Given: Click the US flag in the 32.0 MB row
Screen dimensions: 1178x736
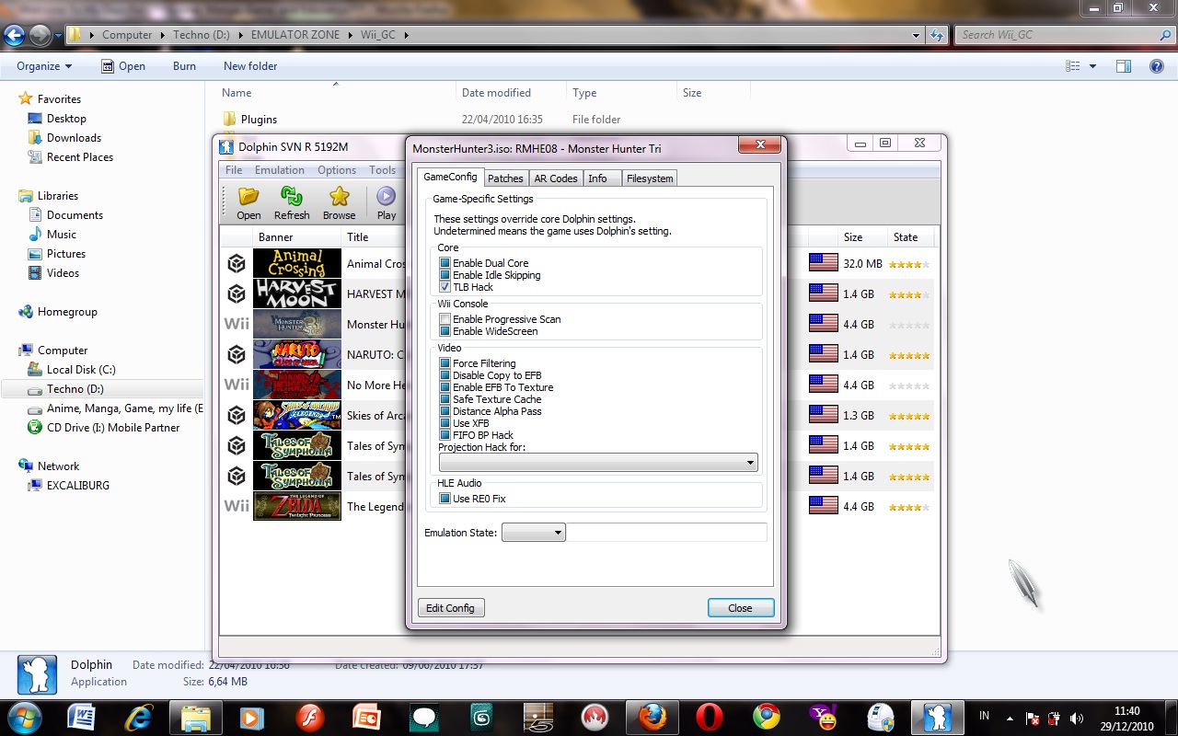Looking at the screenshot, I should [x=823, y=263].
